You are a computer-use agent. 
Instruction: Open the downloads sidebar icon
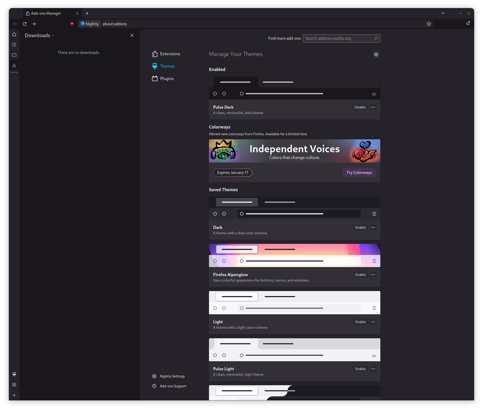[x=14, y=65]
